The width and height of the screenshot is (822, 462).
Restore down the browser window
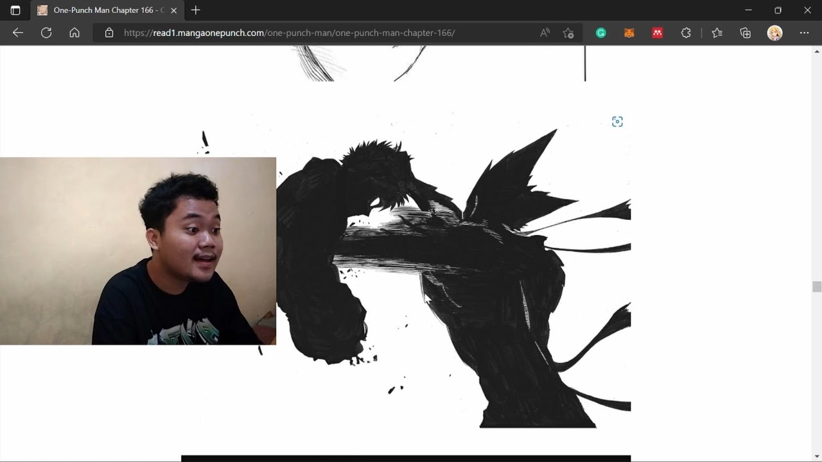778,10
